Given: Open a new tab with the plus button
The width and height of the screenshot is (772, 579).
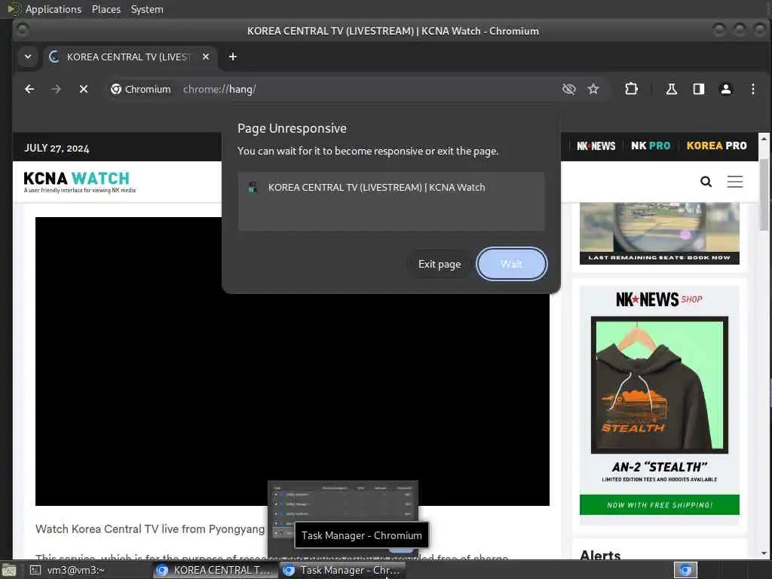Looking at the screenshot, I should click(x=233, y=57).
